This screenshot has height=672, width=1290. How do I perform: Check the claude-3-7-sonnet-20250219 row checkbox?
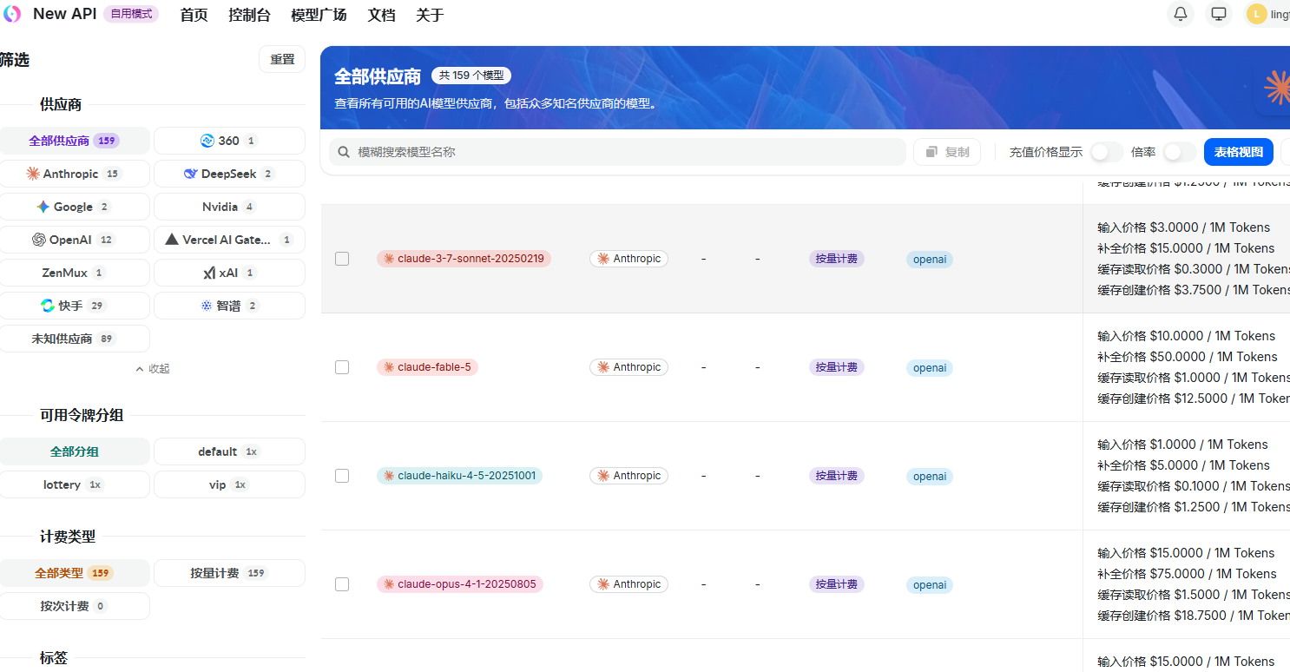coord(342,259)
